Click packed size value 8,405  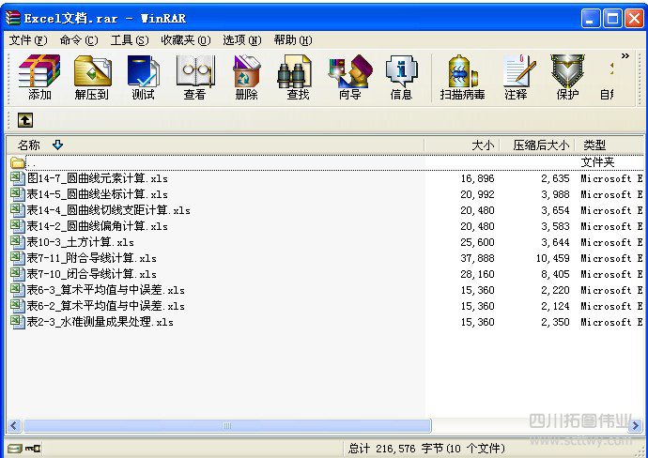[x=555, y=274]
